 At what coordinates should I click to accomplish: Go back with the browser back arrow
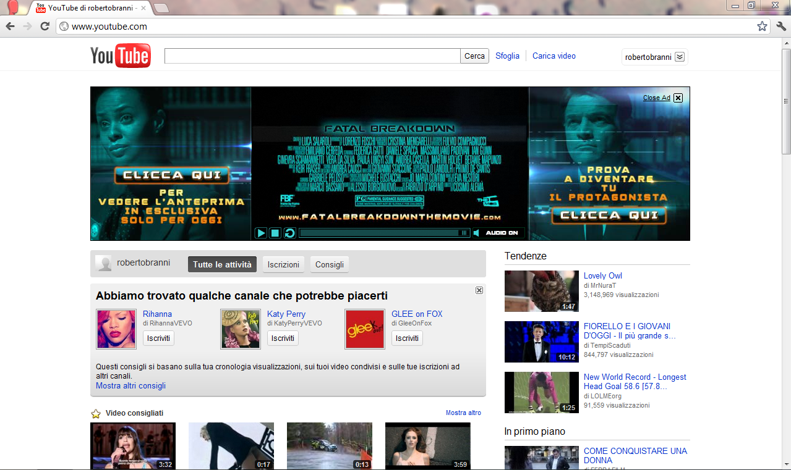[x=11, y=27]
